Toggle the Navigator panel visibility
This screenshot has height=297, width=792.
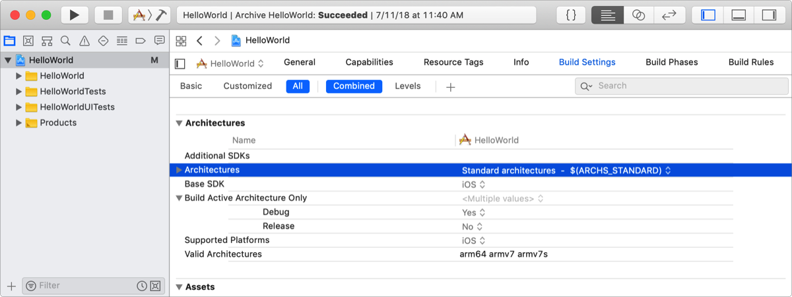coord(708,15)
